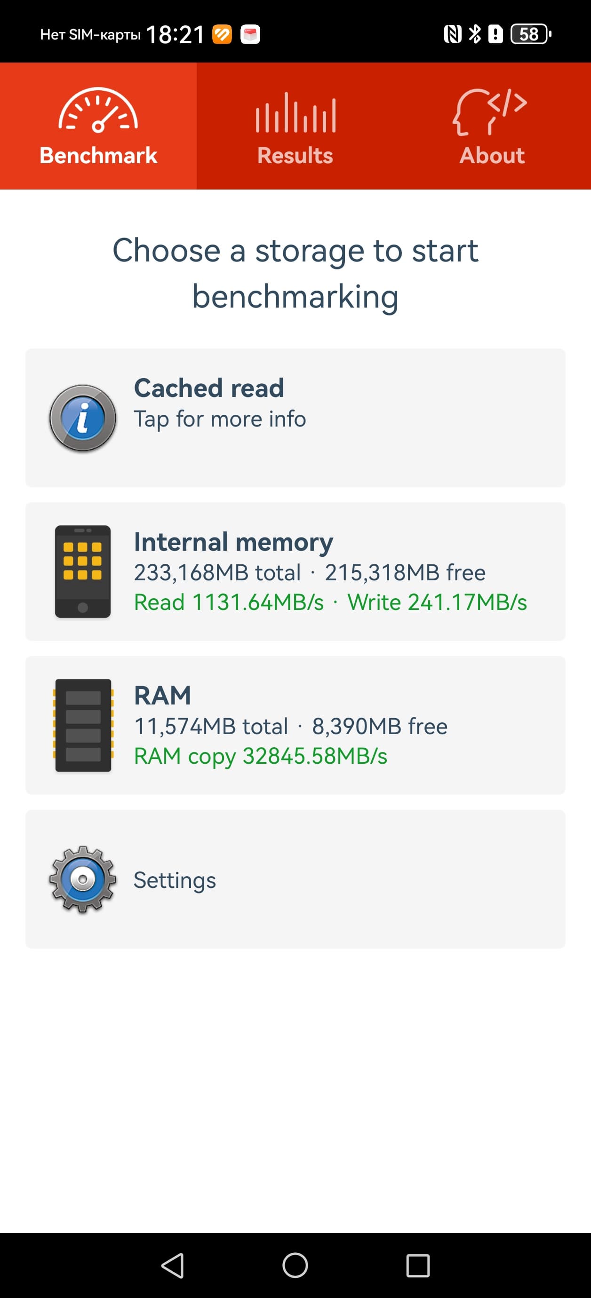The height and width of the screenshot is (1298, 591).
Task: Tap the Internal memory phone icon
Action: [x=83, y=571]
